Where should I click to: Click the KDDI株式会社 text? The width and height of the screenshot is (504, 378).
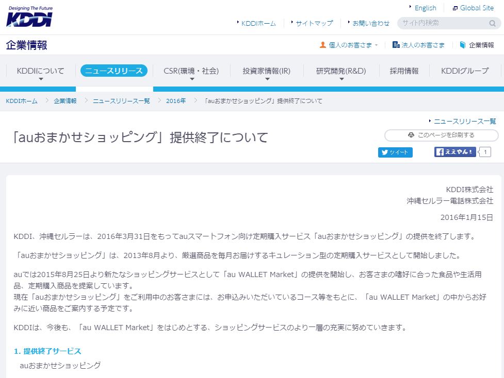click(x=469, y=190)
